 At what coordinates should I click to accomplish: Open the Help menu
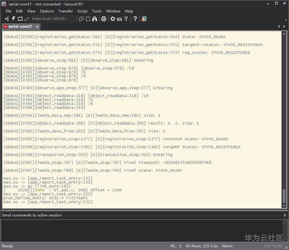coord(129,11)
